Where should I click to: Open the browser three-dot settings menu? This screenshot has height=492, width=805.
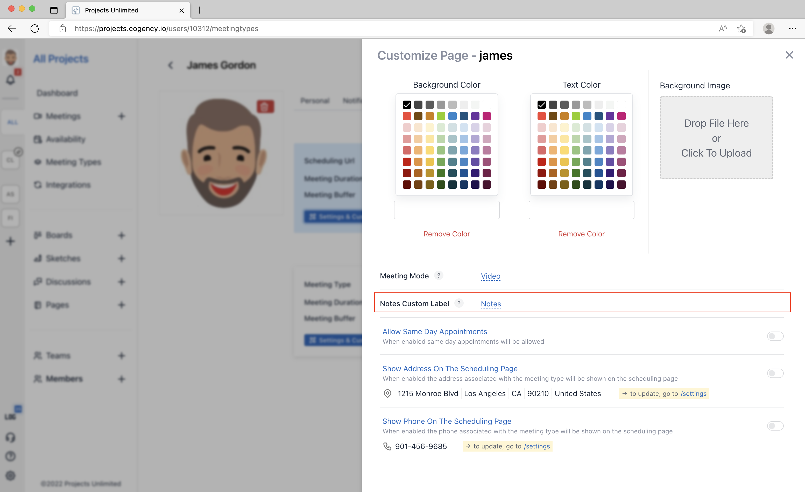click(792, 29)
